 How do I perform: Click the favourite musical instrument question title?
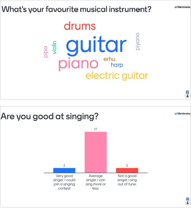[x=77, y=9]
